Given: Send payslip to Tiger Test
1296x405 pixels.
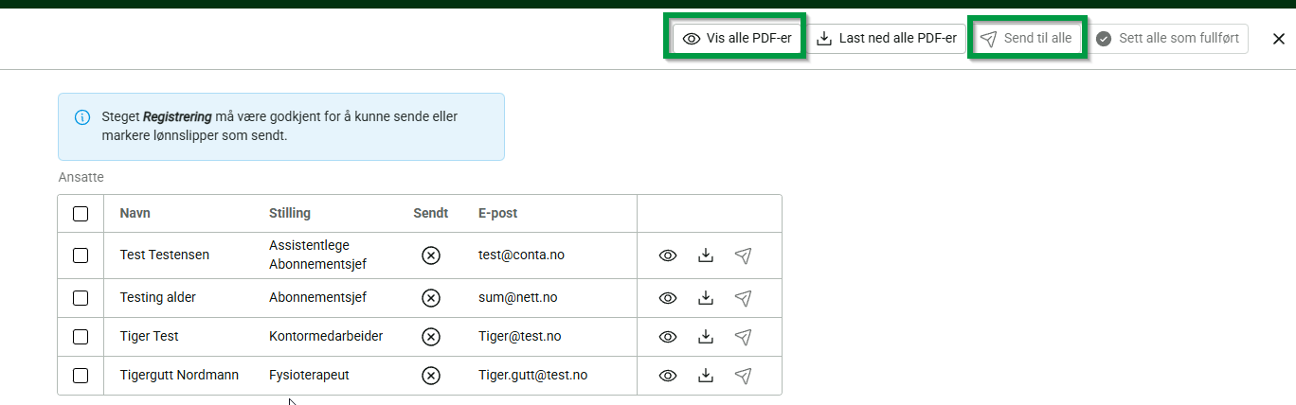Looking at the screenshot, I should [744, 337].
